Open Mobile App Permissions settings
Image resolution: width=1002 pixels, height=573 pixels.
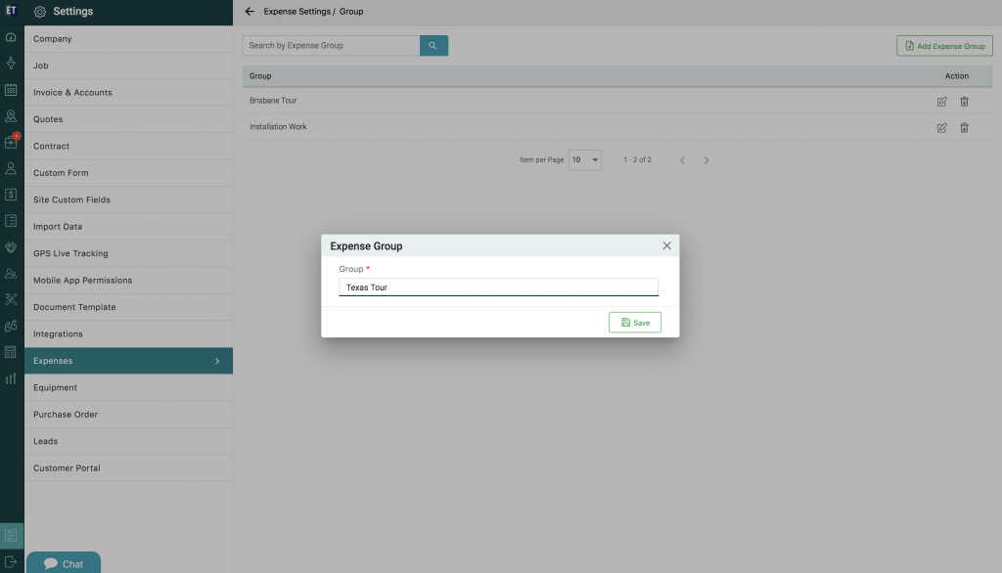click(x=128, y=281)
